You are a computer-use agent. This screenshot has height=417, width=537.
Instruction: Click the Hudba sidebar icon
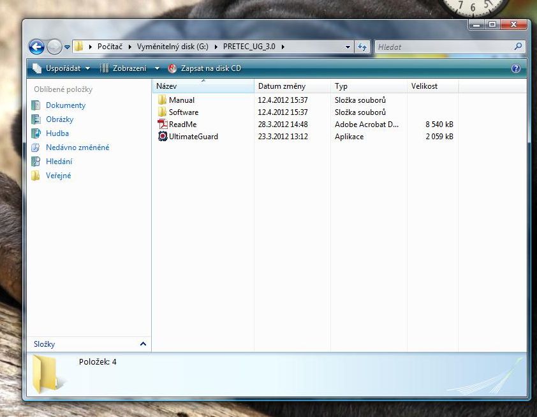(x=36, y=133)
